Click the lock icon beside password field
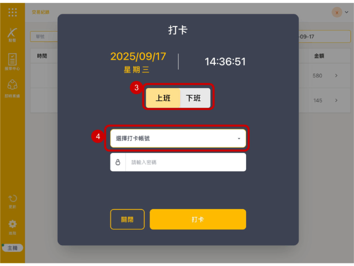 click(x=118, y=162)
